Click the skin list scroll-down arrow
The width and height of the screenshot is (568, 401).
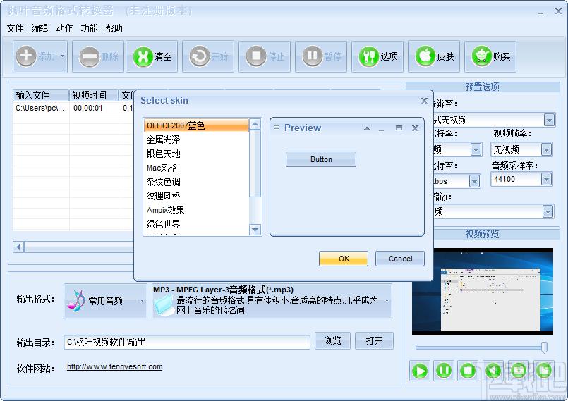(255, 230)
